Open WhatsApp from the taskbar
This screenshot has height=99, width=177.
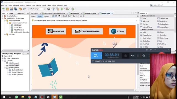tap(17, 97)
